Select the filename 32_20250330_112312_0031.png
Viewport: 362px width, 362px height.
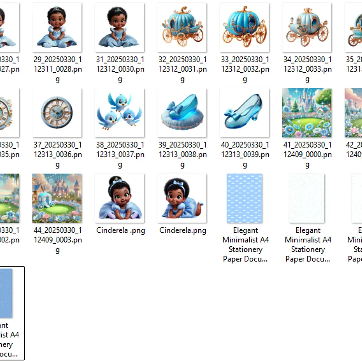tap(183, 69)
